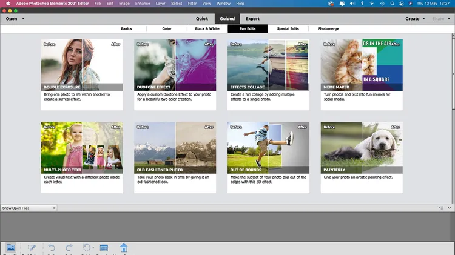Choose the Duotone Effect guided edit
This screenshot has width=455, height=255.
pyautogui.click(x=175, y=75)
